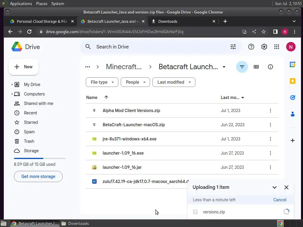Open Applications menu
Screen dimensions: 303x227
[x=21, y=4]
